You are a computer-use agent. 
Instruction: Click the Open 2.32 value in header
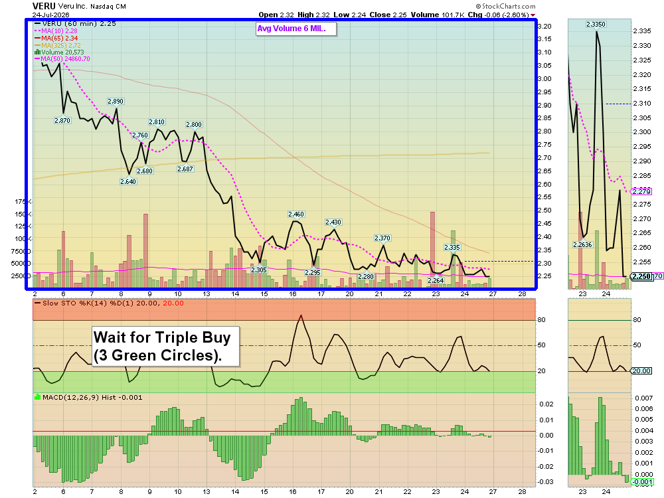click(276, 15)
